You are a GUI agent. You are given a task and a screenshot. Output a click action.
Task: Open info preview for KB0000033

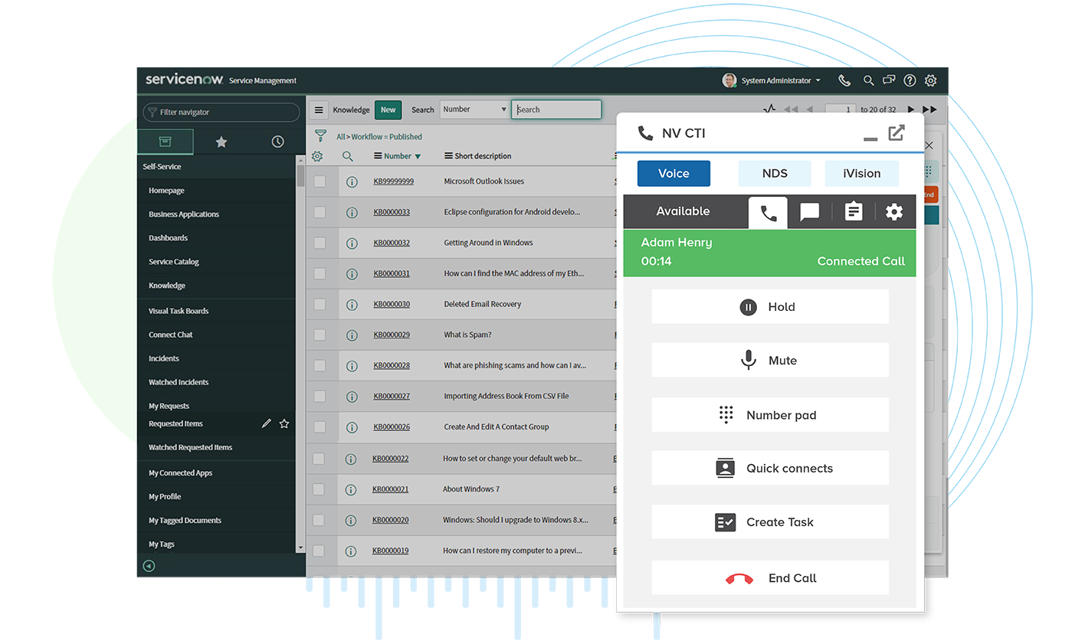(x=352, y=212)
